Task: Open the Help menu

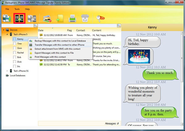Action: pos(27,9)
